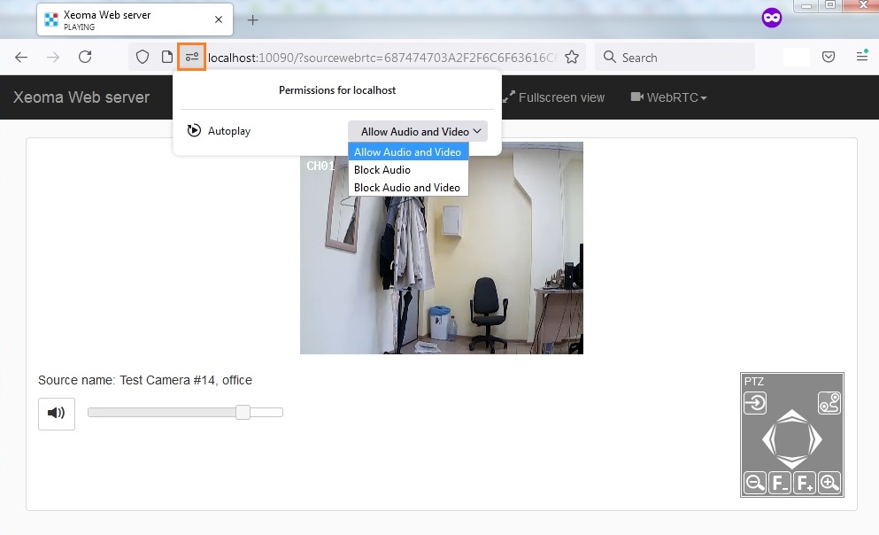Close the Xeoma Web server tab

point(219,19)
